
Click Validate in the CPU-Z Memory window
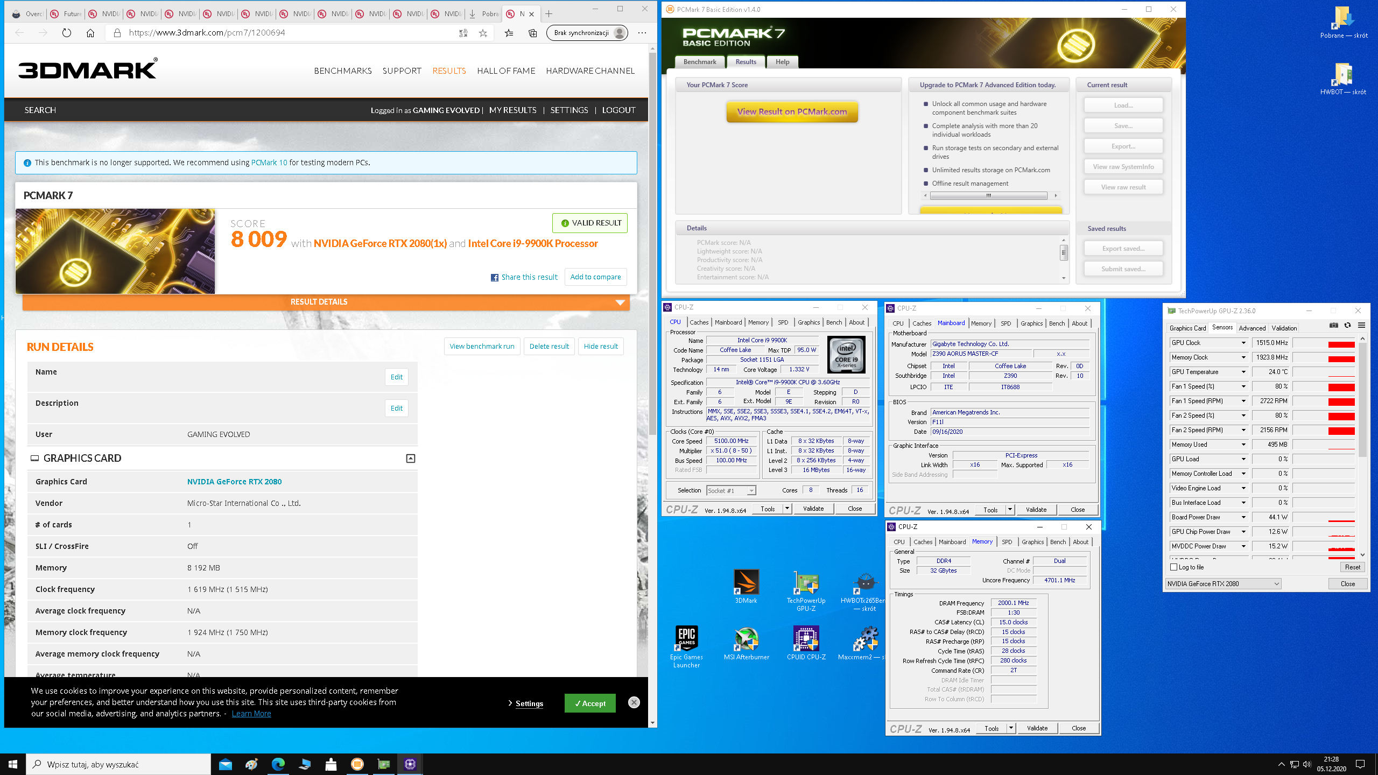(x=1037, y=728)
